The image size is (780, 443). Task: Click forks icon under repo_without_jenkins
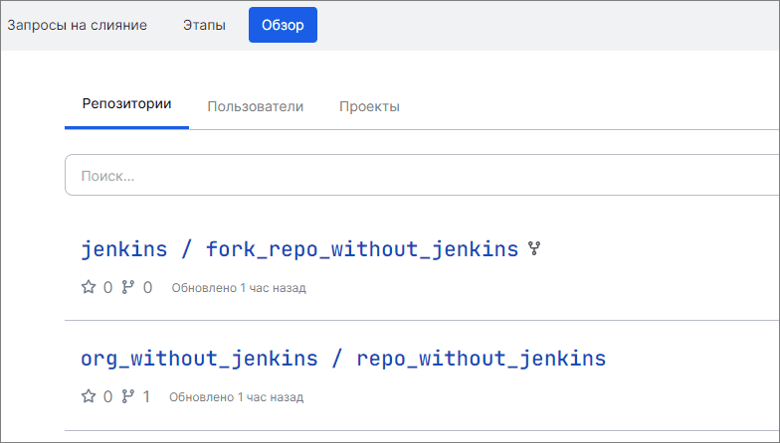(128, 396)
